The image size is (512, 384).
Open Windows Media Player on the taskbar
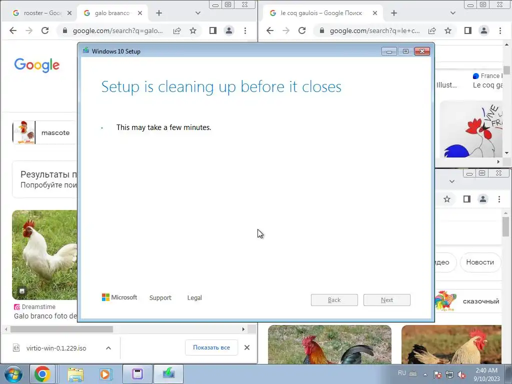click(x=105, y=374)
